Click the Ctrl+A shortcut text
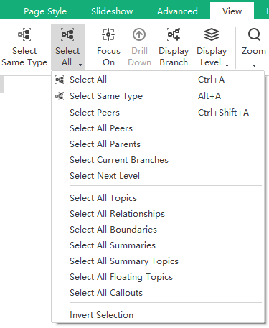The width and height of the screenshot is (269, 328). click(211, 80)
